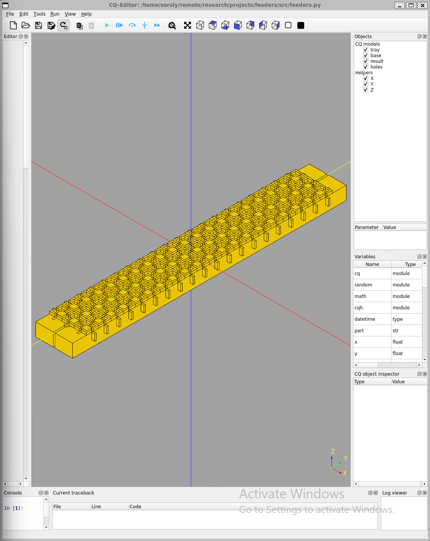The image size is (430, 541).
Task: Enable wireframe display mode icon
Action: pyautogui.click(x=288, y=26)
